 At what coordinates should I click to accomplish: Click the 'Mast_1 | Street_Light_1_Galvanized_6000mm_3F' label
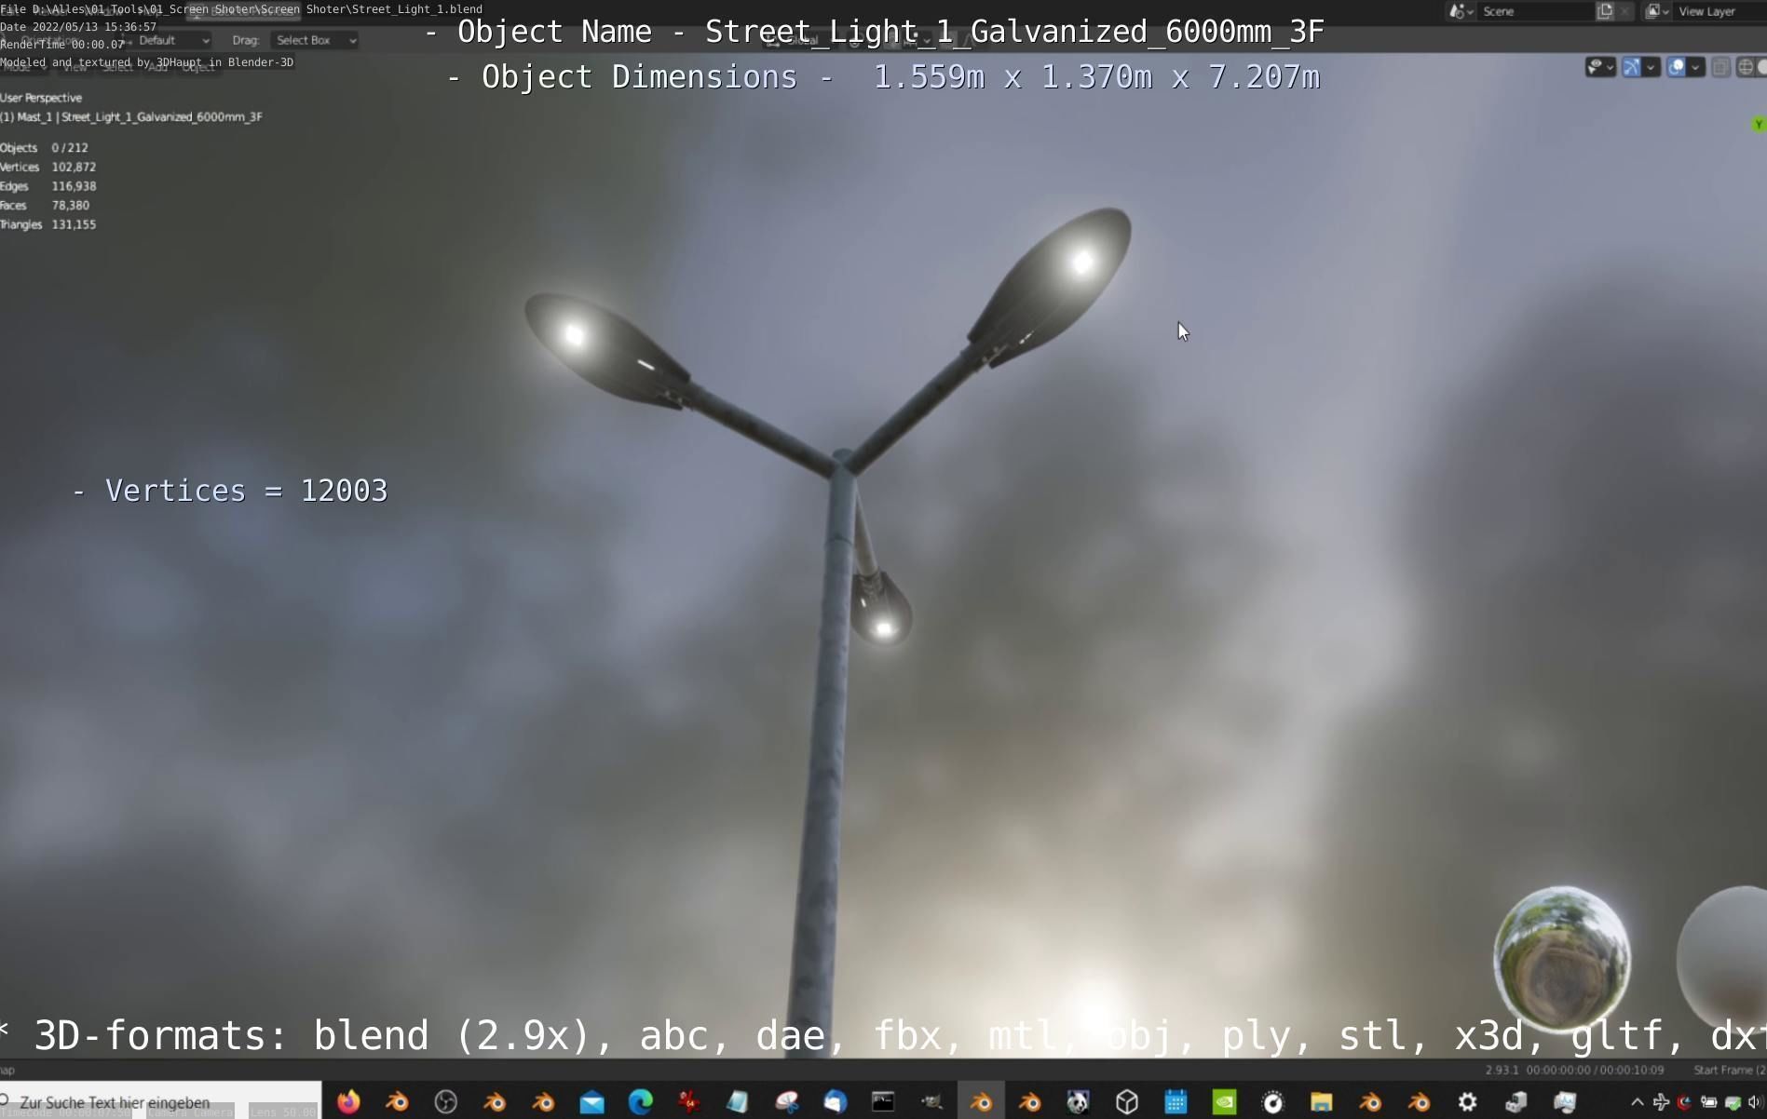[x=131, y=117]
